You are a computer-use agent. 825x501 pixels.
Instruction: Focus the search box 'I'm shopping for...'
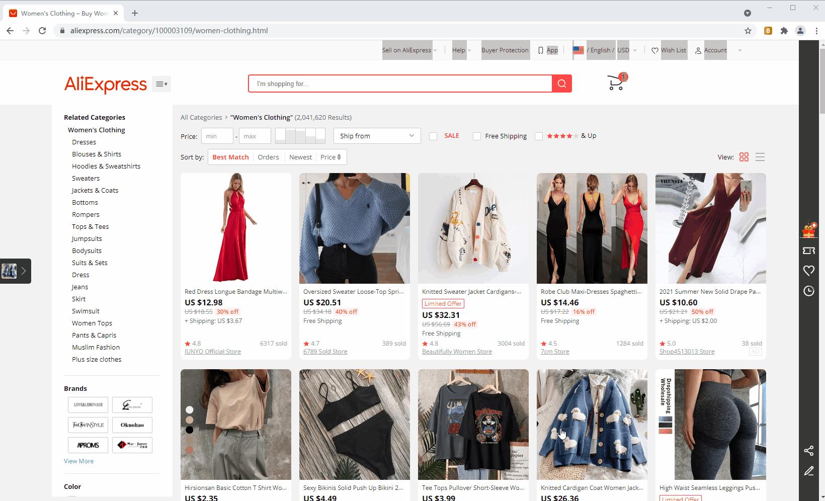point(400,83)
